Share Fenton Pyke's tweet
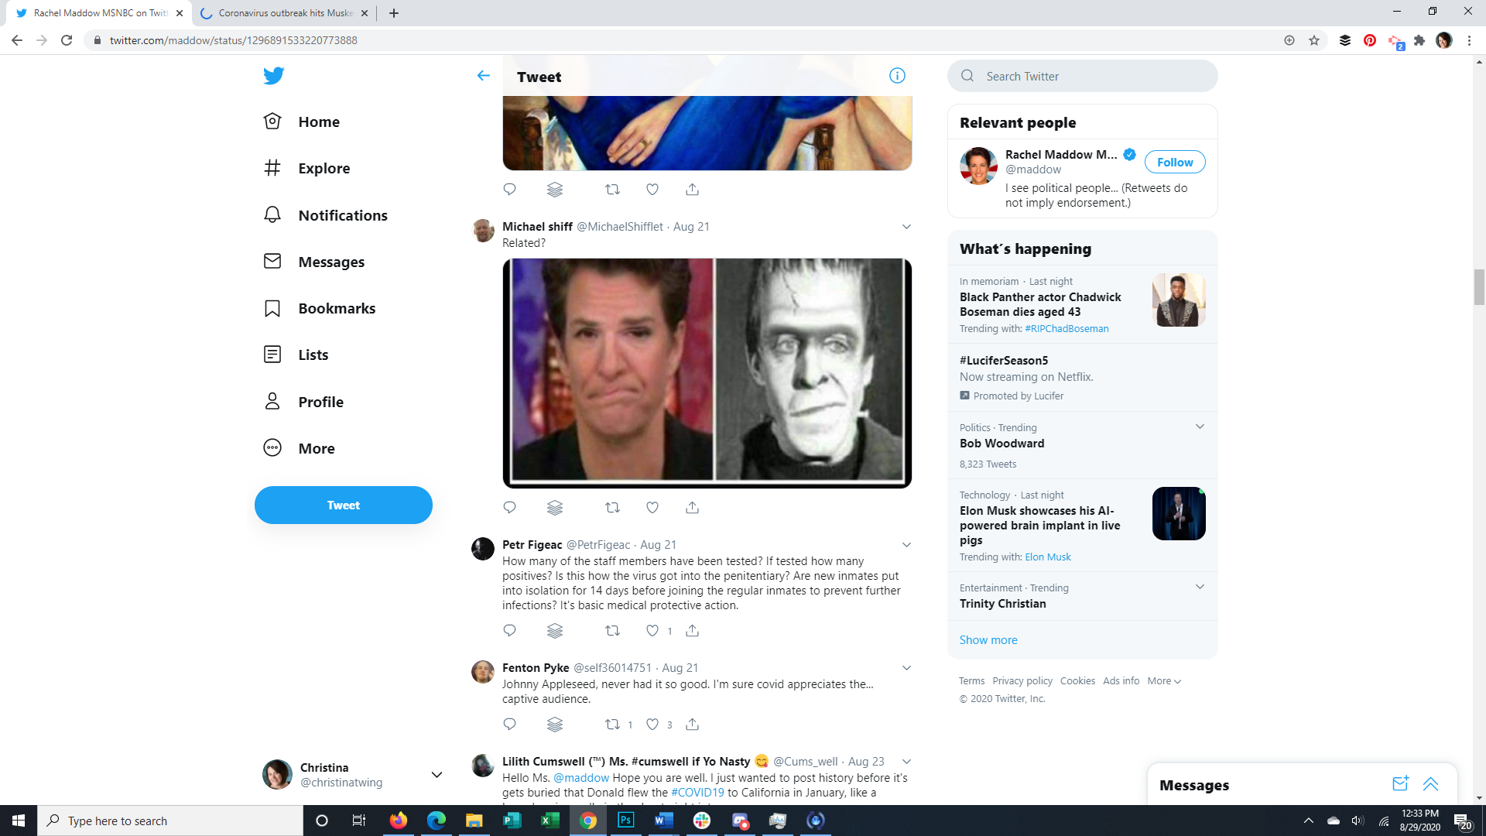This screenshot has width=1486, height=836. [692, 725]
